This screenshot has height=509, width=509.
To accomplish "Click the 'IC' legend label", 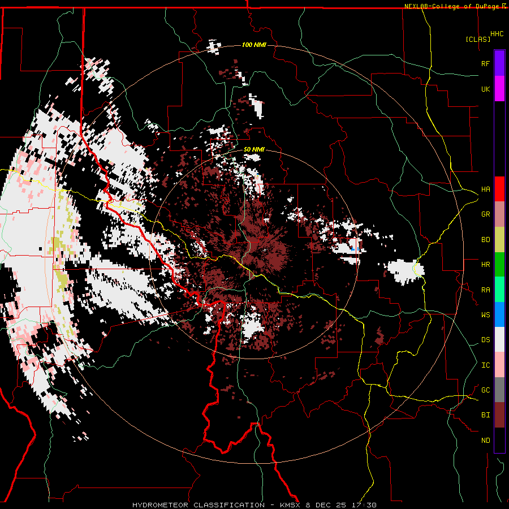I will point(485,365).
